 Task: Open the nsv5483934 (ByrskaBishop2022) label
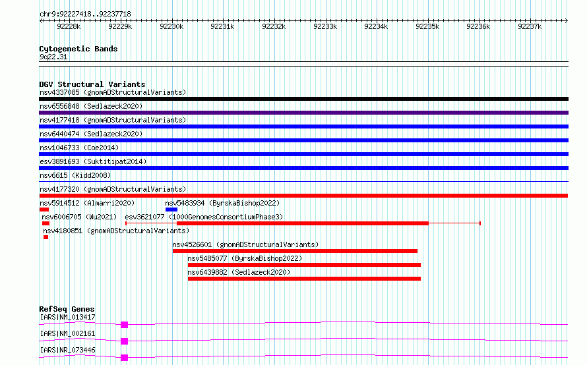pos(222,203)
